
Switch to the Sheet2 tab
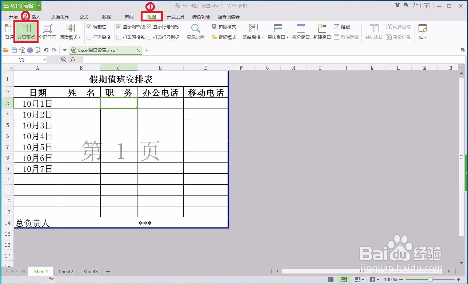(x=66, y=271)
